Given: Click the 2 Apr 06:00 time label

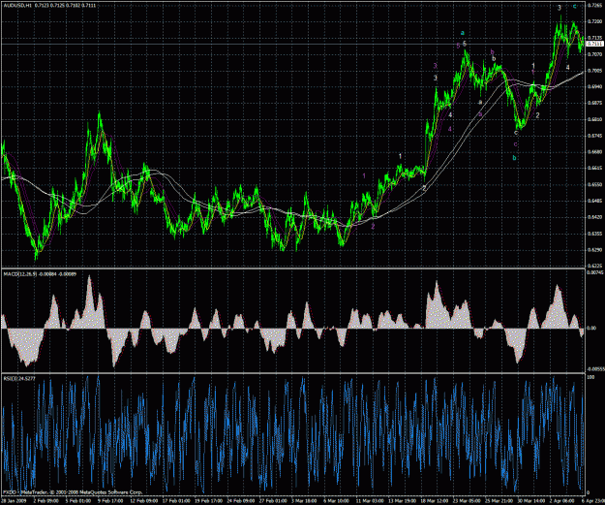Looking at the screenshot, I should 562,501.
